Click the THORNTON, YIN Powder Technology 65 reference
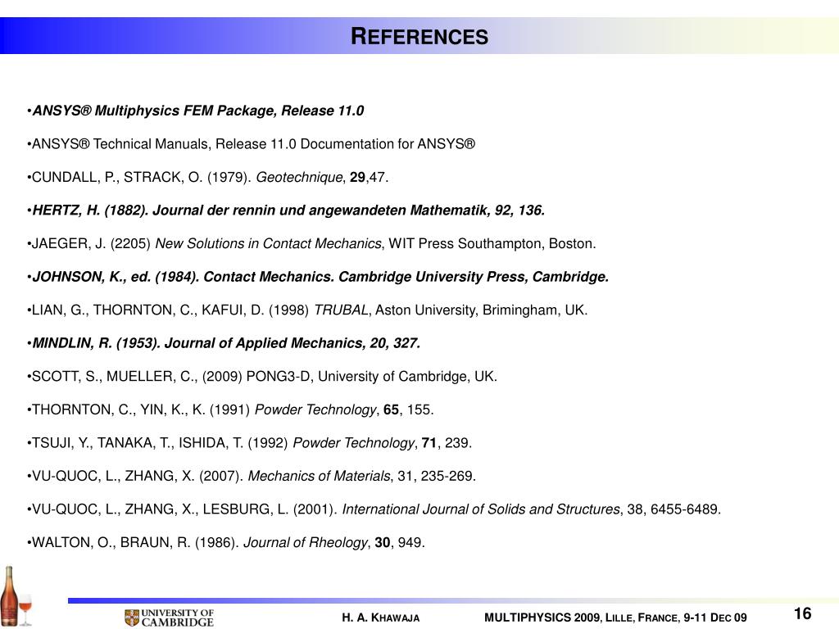Image resolution: width=839 pixels, height=629 pixels. coord(230,410)
